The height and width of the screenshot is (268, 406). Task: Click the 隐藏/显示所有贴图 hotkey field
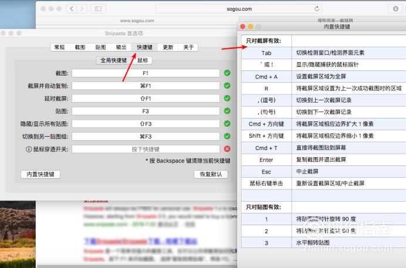(x=146, y=124)
